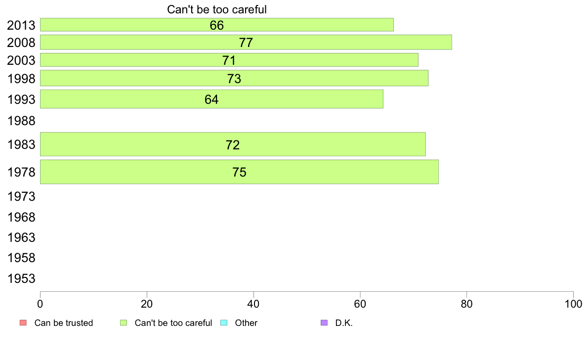Click the 40 tick on the x-axis

[x=253, y=304]
